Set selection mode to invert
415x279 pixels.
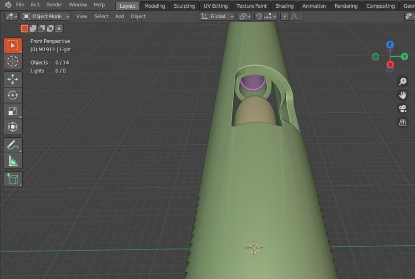pyautogui.click(x=50, y=28)
